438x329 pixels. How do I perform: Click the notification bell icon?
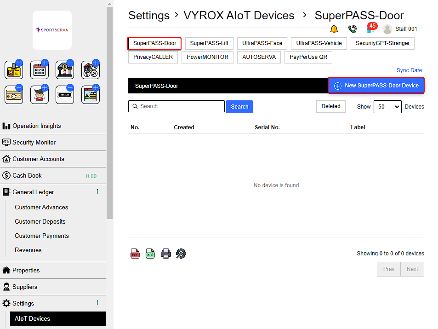tap(334, 29)
